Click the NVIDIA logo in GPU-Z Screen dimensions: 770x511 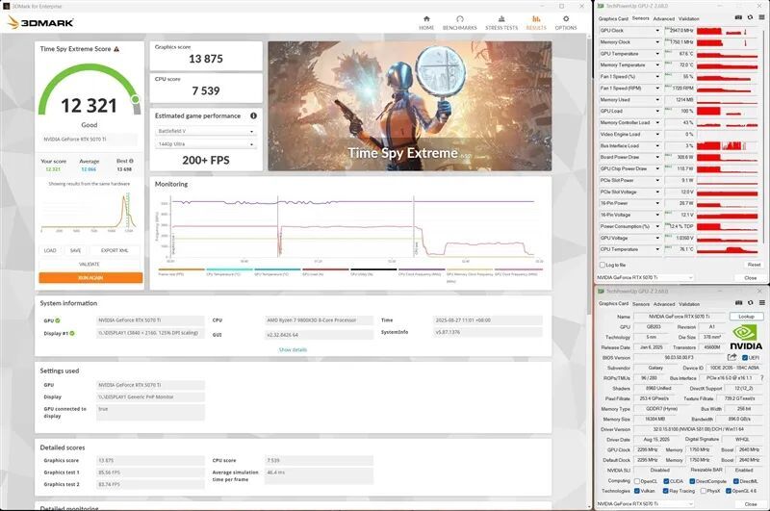746,338
